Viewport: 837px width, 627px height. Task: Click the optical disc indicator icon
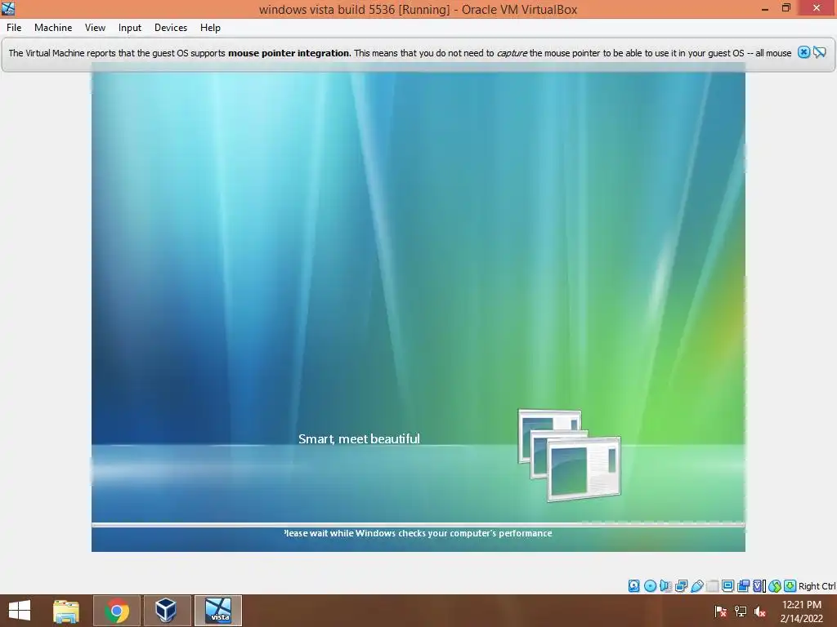tap(650, 586)
